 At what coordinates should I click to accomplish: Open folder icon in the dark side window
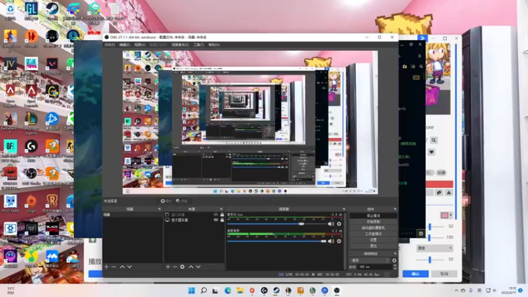tap(405, 67)
